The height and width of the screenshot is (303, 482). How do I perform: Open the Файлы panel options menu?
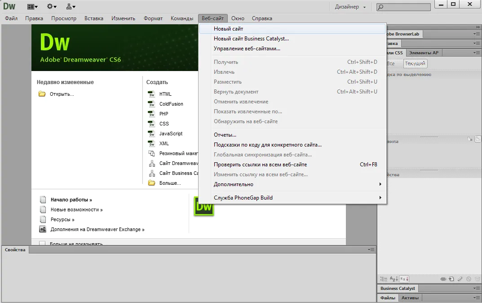(x=477, y=298)
